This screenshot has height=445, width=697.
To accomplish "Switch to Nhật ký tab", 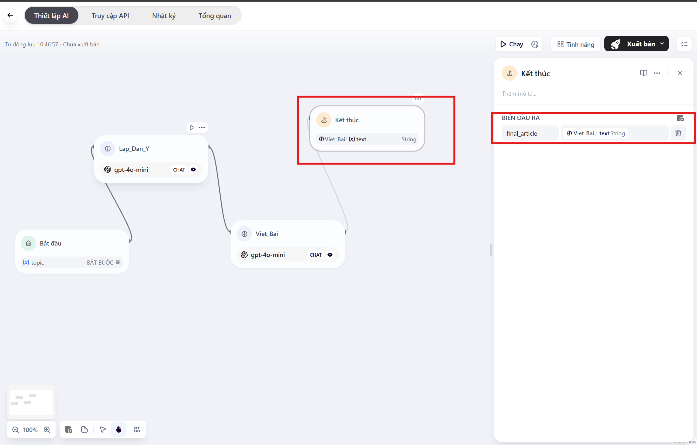I will click(x=164, y=16).
